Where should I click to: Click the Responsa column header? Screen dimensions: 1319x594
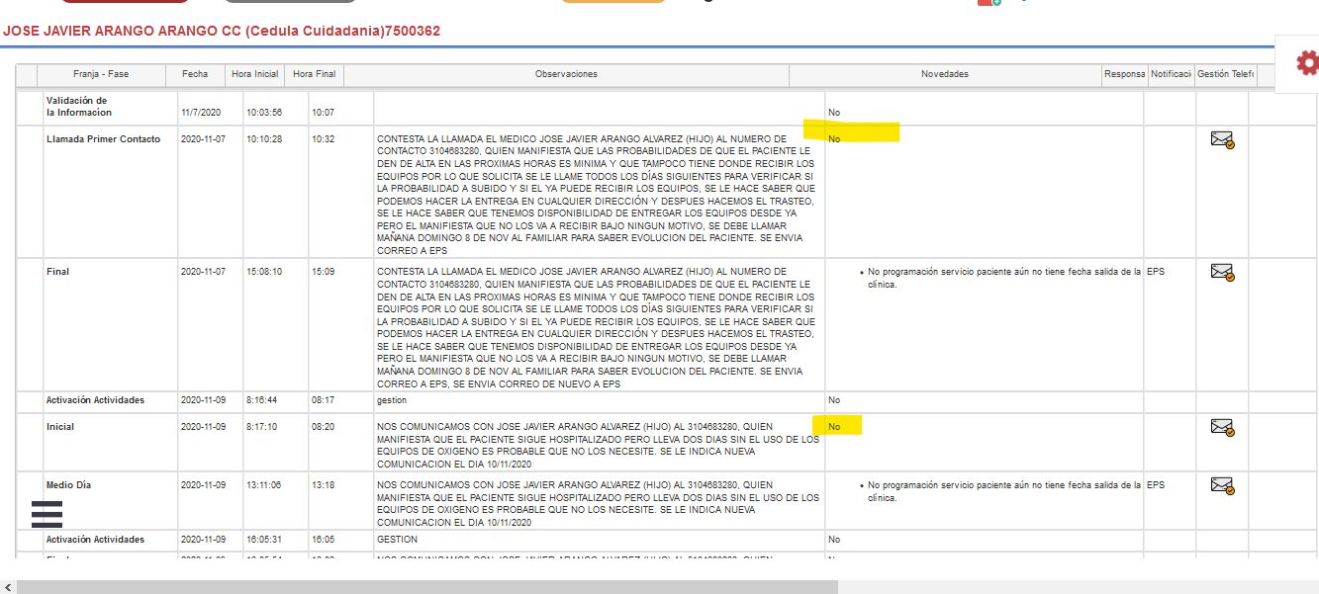pos(1125,74)
